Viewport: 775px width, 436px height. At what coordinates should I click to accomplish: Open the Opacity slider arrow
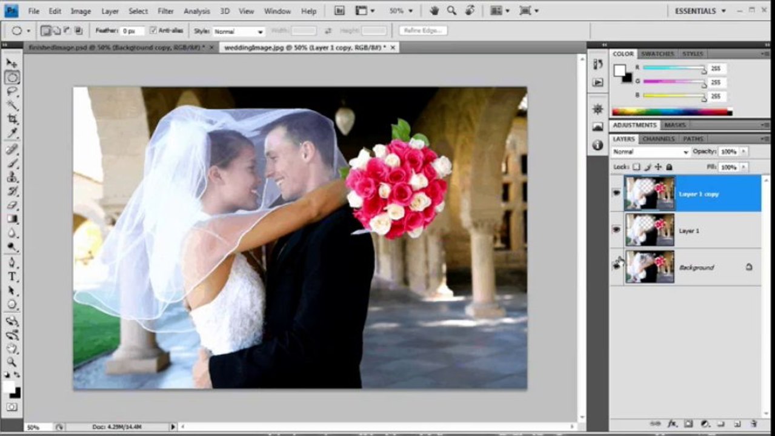tap(744, 151)
